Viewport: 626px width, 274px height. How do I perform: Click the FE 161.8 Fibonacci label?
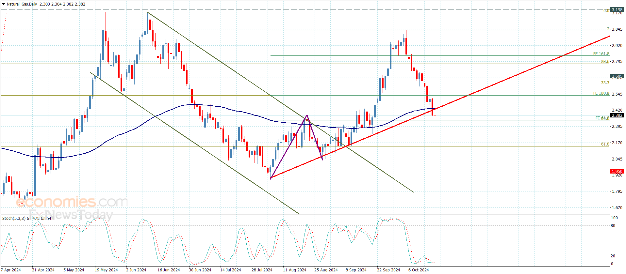pos(601,54)
